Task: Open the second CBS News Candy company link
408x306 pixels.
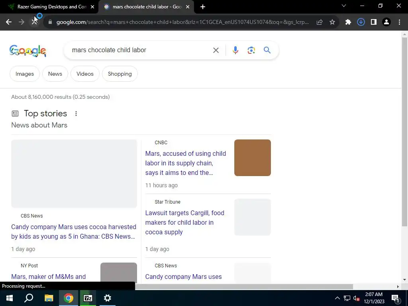Action: (x=183, y=277)
